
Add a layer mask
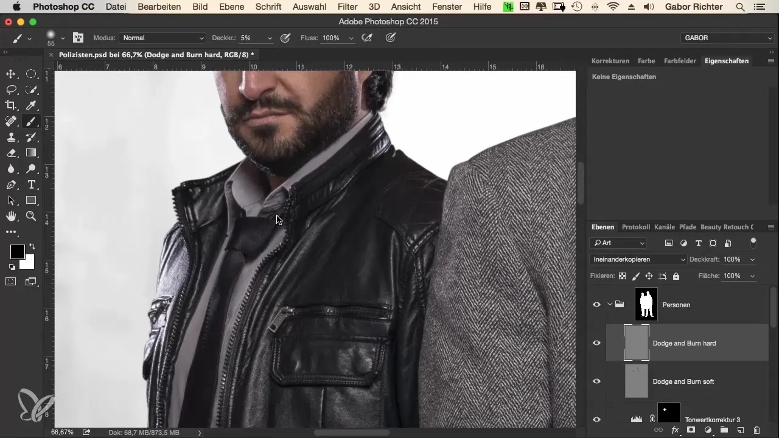tap(691, 429)
